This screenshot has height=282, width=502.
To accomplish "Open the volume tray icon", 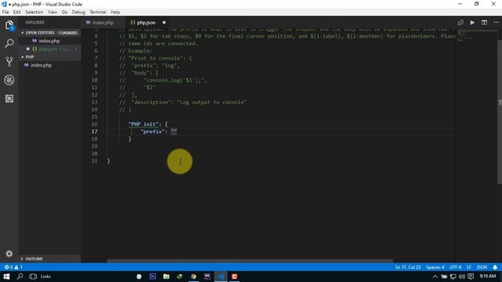I will (461, 277).
